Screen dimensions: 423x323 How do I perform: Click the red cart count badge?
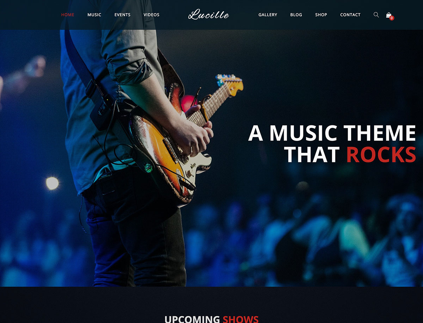(x=392, y=18)
